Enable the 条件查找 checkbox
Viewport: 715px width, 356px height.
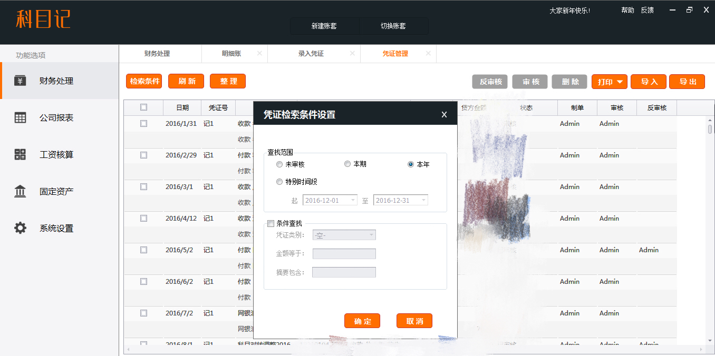pyautogui.click(x=271, y=223)
